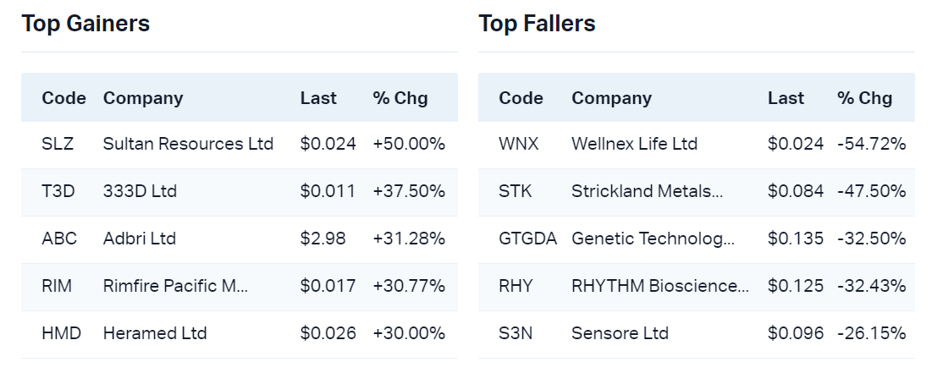
Task: Open the RIM stock code
Action: (x=57, y=286)
